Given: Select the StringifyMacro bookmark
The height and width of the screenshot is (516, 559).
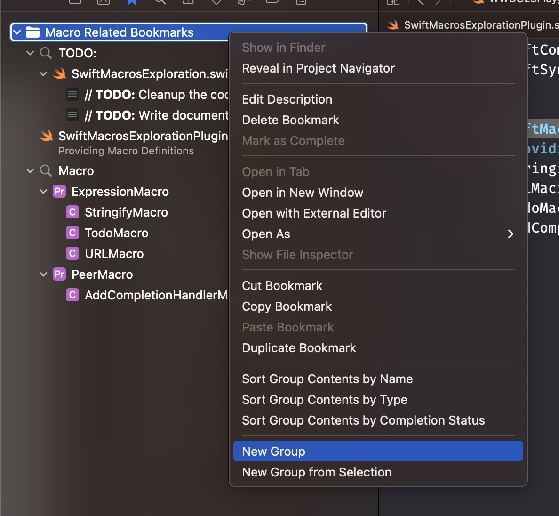Looking at the screenshot, I should point(126,212).
